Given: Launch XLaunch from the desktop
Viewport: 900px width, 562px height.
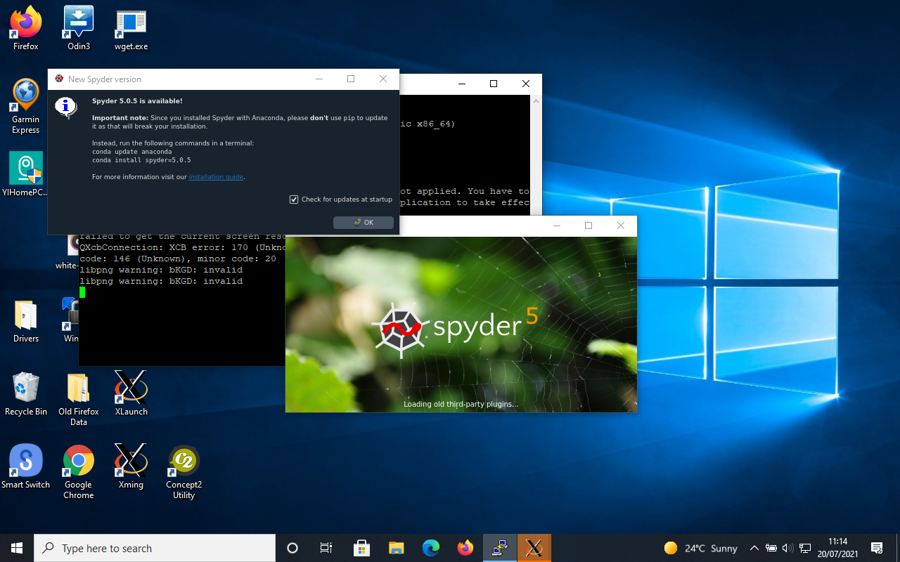Looking at the screenshot, I should (x=131, y=393).
